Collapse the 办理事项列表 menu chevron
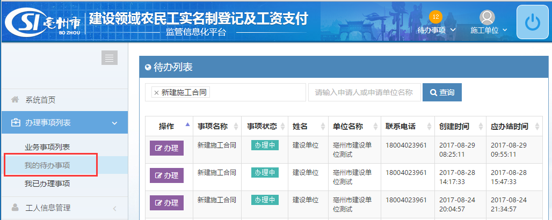552x220 pixels. (114, 123)
